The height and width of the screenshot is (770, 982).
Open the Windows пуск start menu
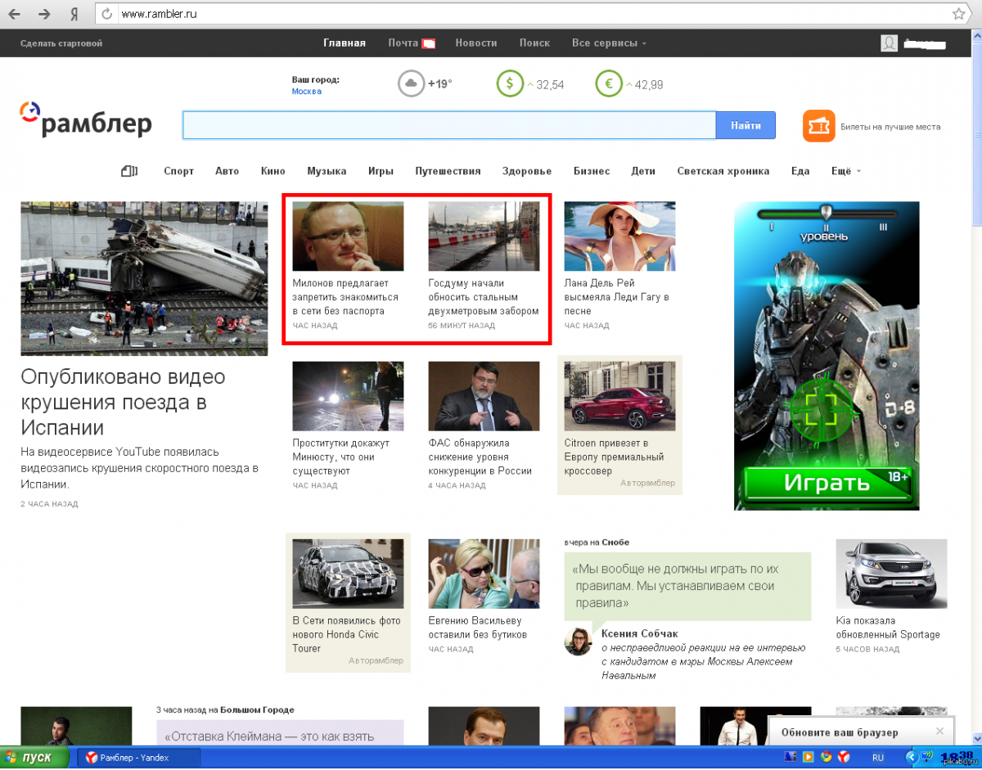(33, 758)
